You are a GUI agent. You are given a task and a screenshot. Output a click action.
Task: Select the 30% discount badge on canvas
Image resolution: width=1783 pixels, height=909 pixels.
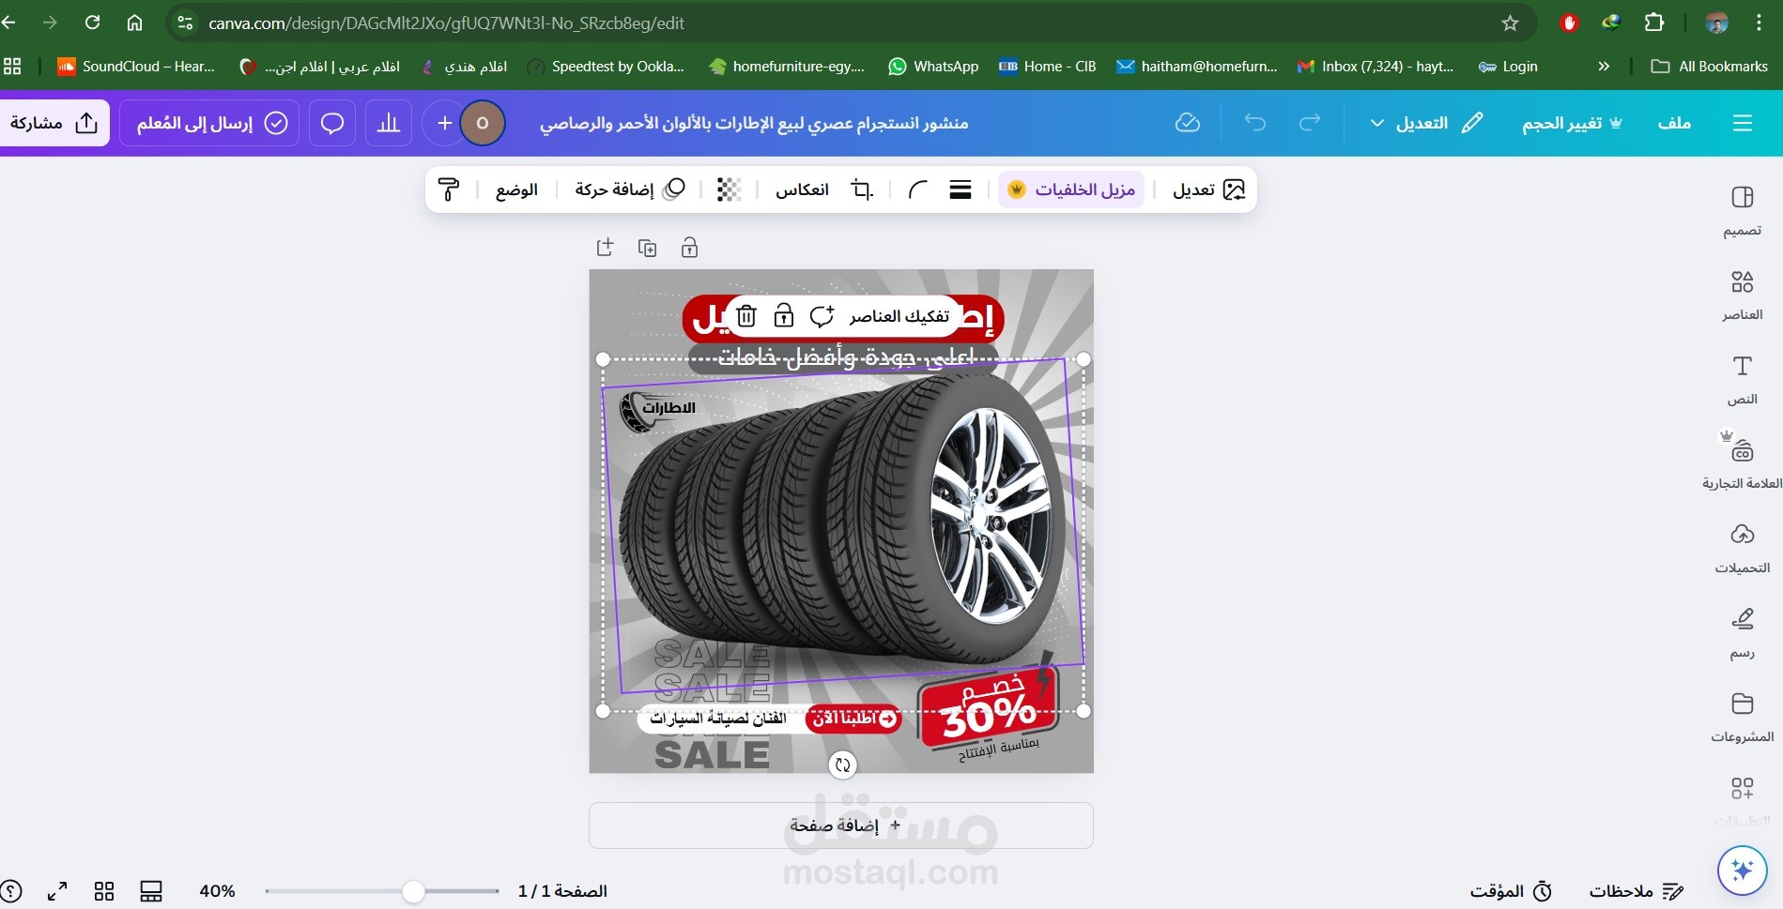coord(991,708)
